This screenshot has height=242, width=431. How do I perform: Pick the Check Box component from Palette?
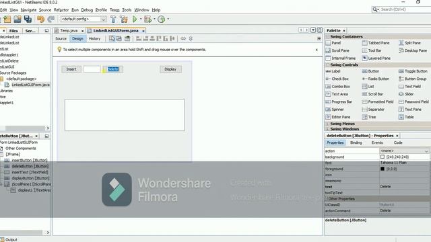[x=337, y=79]
